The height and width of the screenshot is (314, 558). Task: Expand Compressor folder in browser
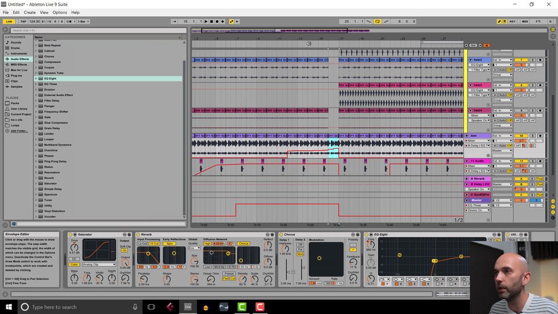point(36,62)
